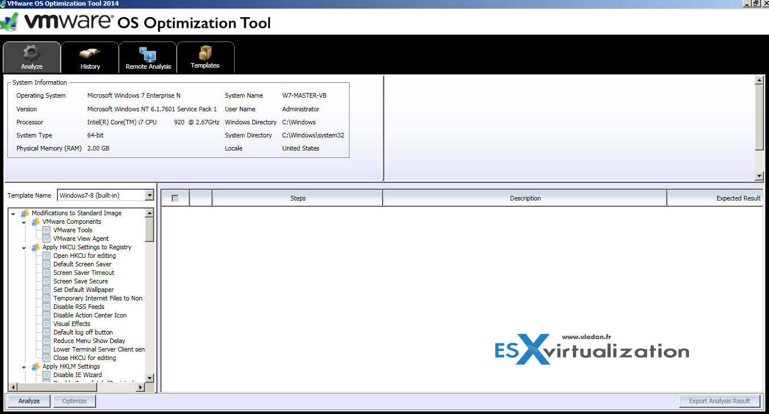
Task: Click the Steps column header
Action: click(x=298, y=198)
